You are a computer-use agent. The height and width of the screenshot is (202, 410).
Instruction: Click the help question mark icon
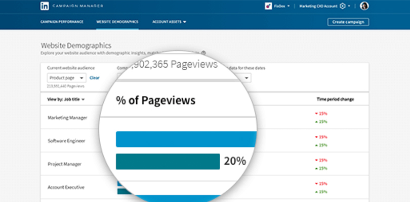(x=203, y=53)
